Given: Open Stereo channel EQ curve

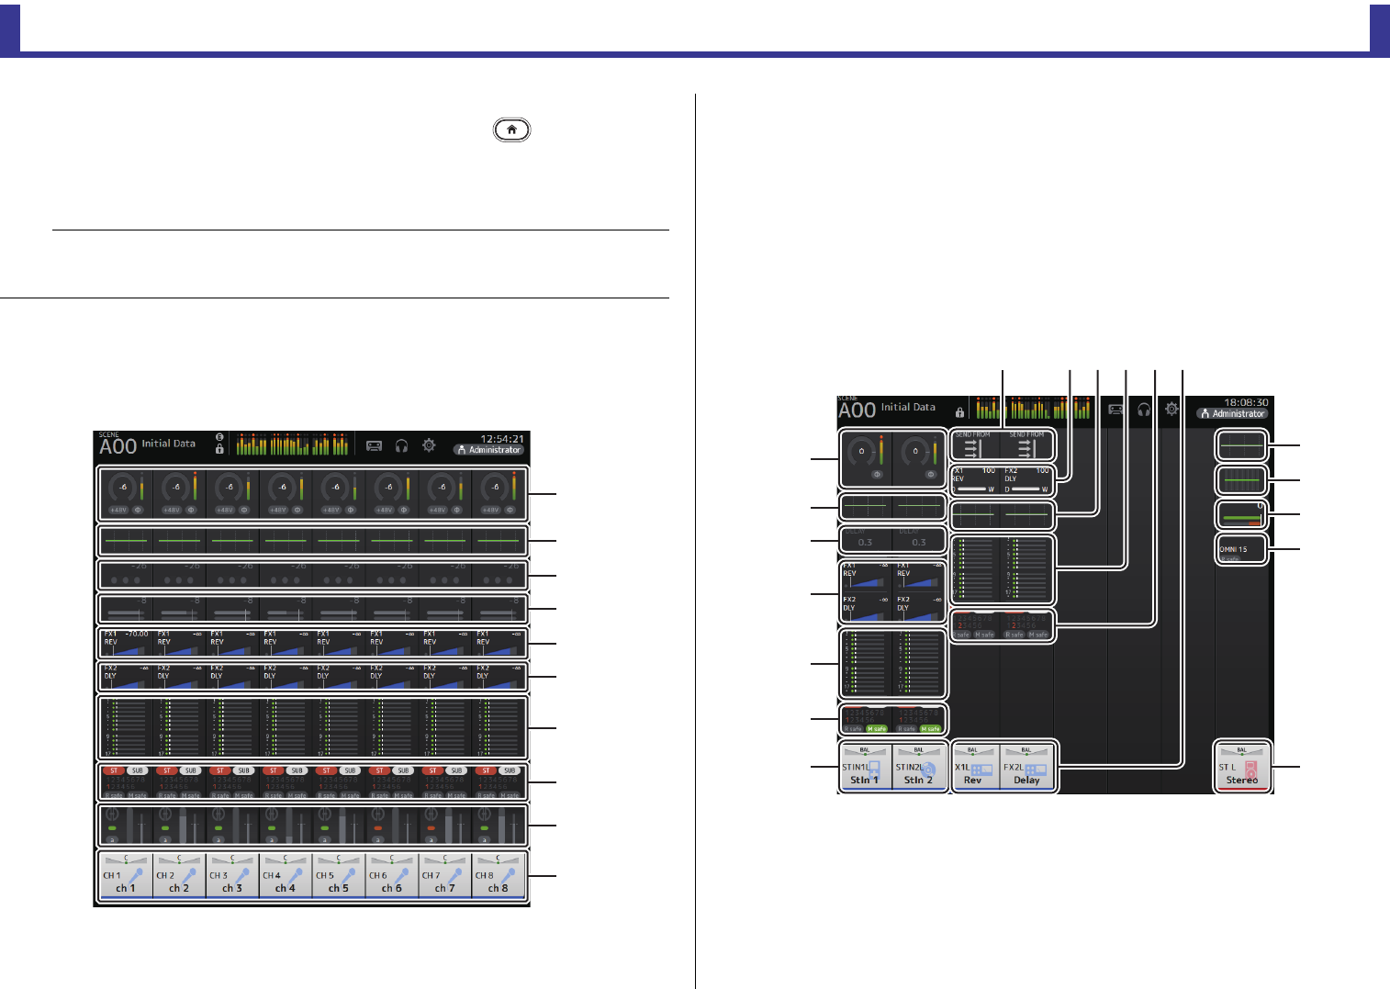Looking at the screenshot, I should pyautogui.click(x=1242, y=445).
